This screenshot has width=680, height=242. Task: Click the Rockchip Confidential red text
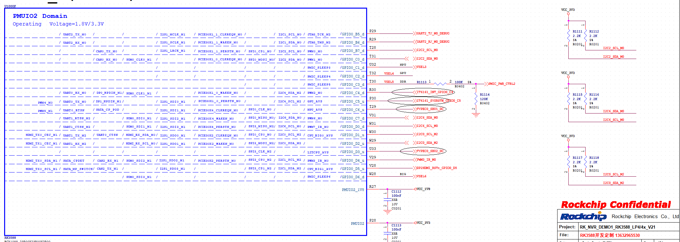point(616,205)
